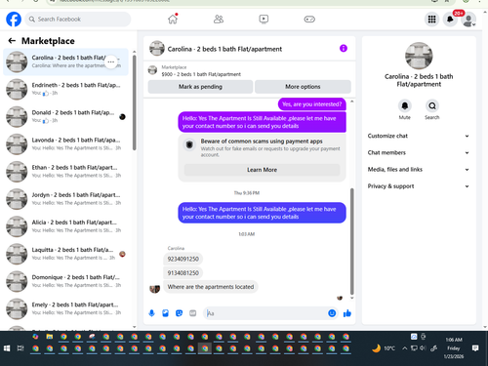488x366 pixels.
Task: Open Donald conversation in list
Action: tap(65, 116)
